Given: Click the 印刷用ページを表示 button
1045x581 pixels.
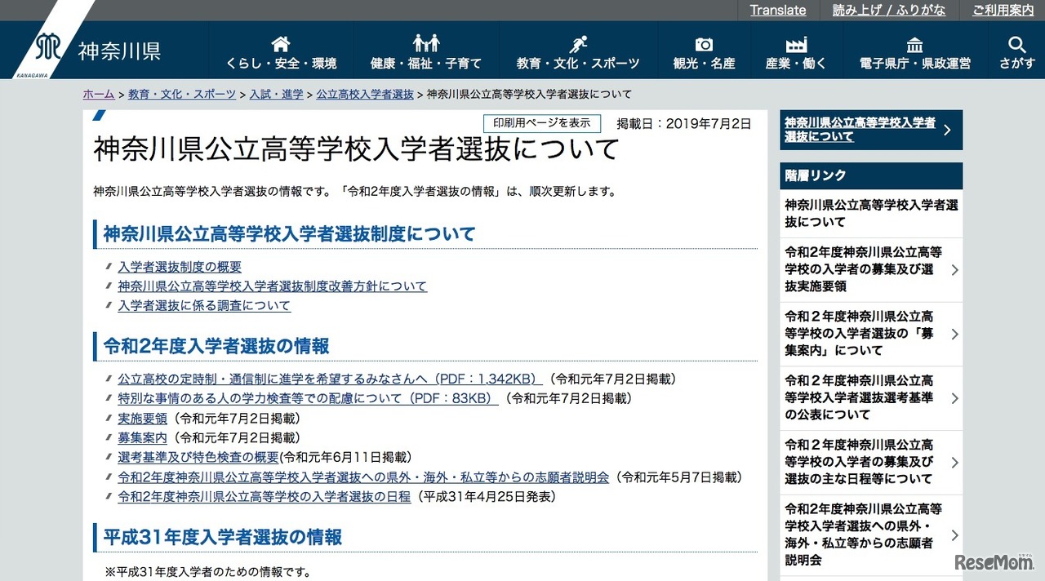Looking at the screenshot, I should tap(541, 122).
